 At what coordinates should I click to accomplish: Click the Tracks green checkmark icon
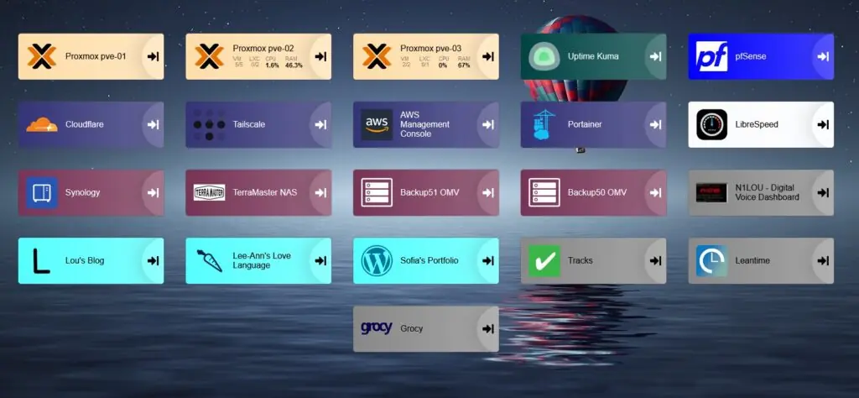coord(544,261)
